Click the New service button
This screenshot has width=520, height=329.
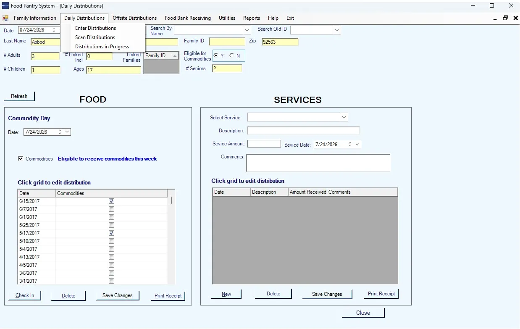(x=226, y=294)
